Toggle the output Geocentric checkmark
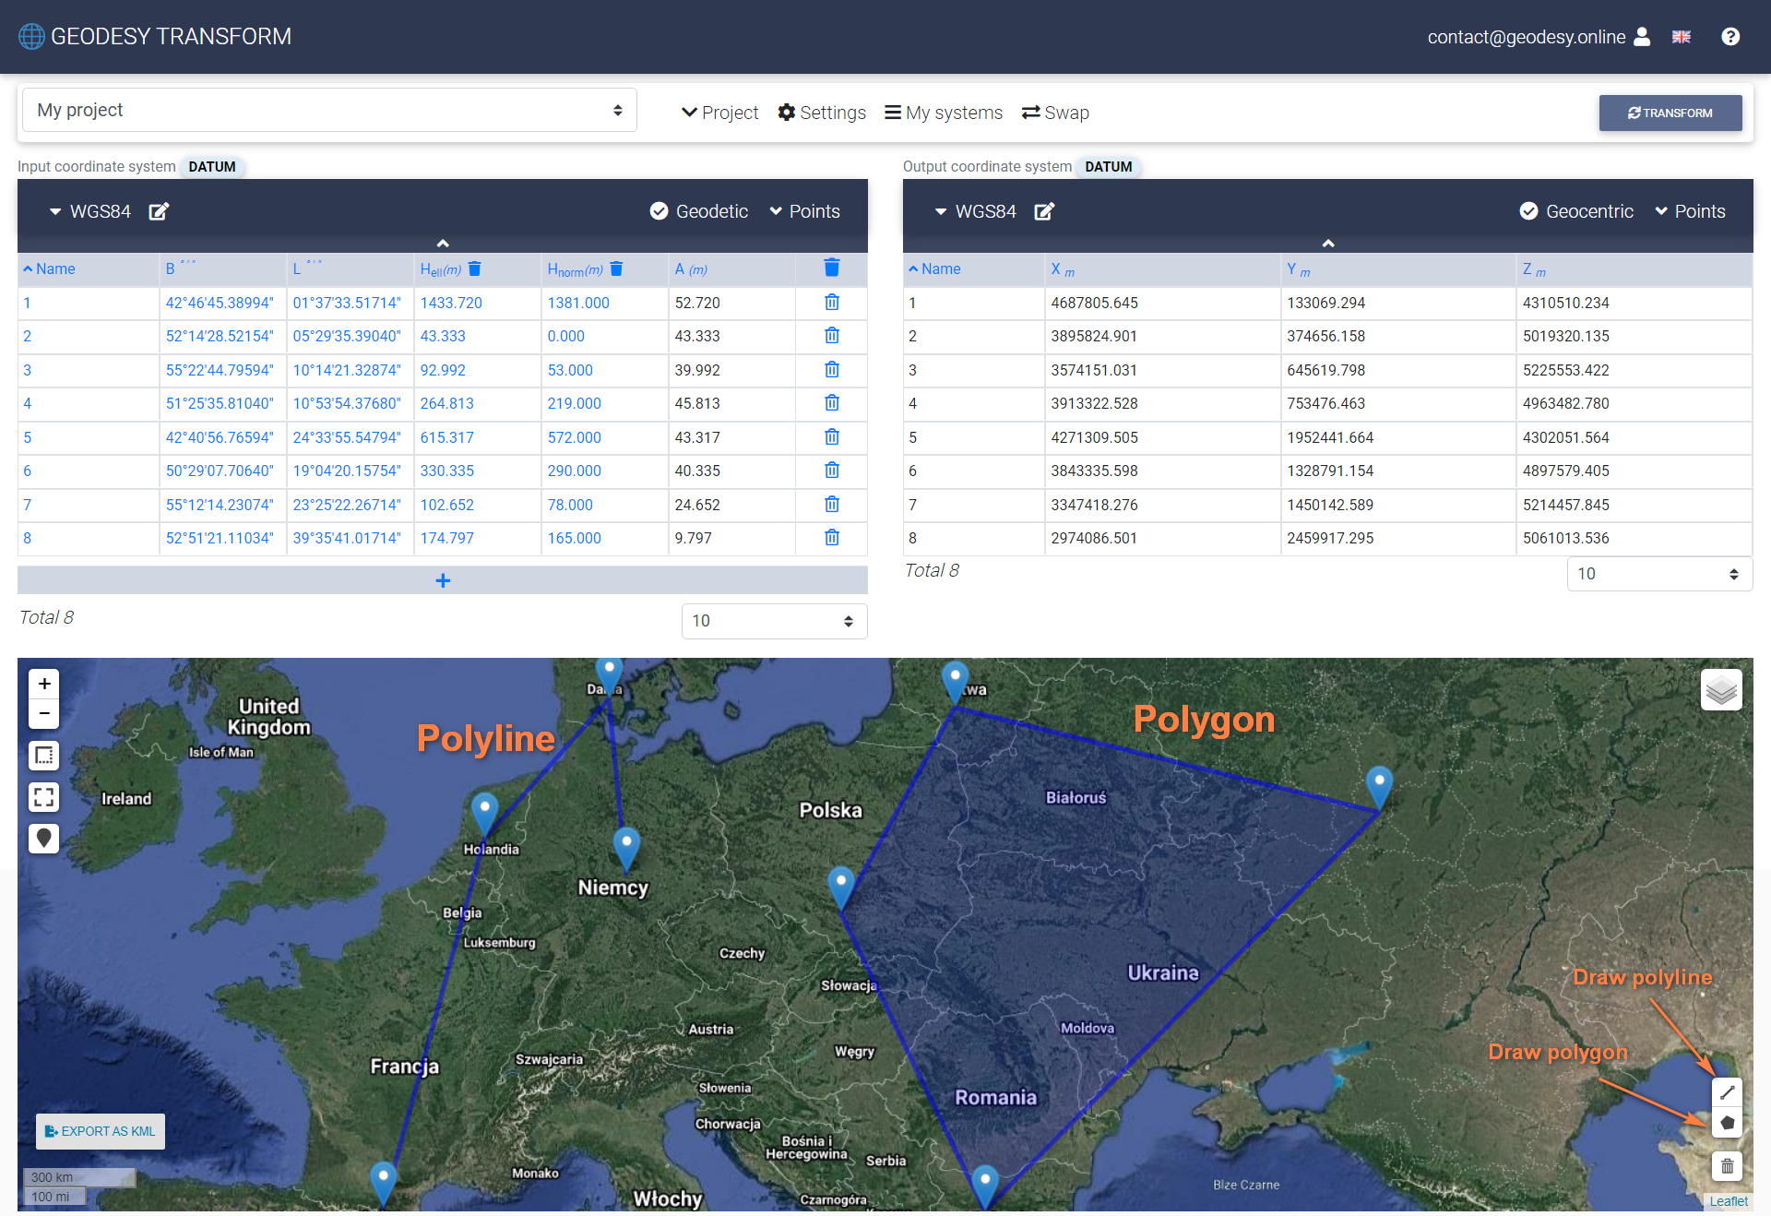The height and width of the screenshot is (1216, 1771). point(1528,211)
